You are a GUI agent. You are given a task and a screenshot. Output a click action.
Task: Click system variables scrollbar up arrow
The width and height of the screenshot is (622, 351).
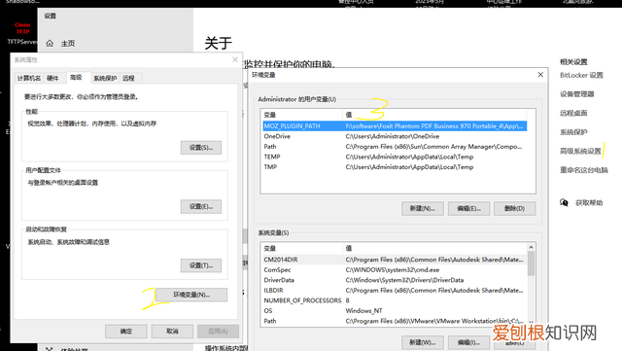coord(532,247)
